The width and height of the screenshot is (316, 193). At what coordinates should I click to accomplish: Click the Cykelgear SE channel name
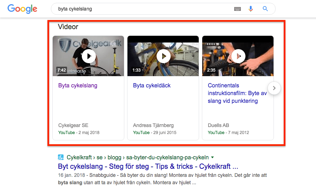pos(73,125)
